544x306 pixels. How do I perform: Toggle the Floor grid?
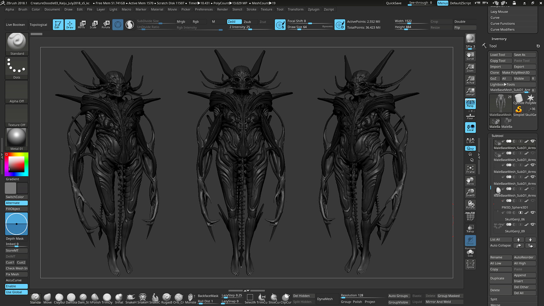point(470,116)
